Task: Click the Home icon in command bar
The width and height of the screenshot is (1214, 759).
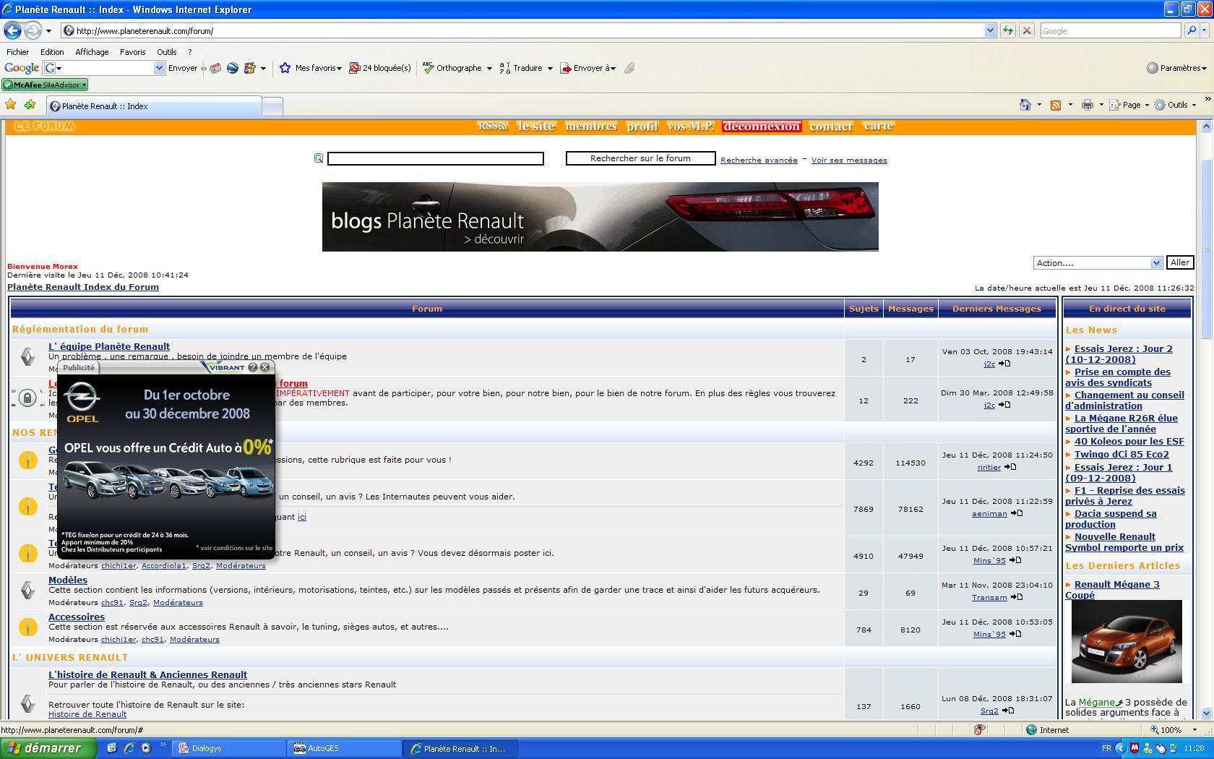Action: tap(1025, 105)
